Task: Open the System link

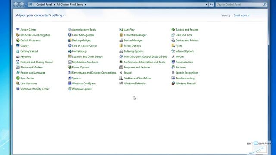Action: [76, 78]
